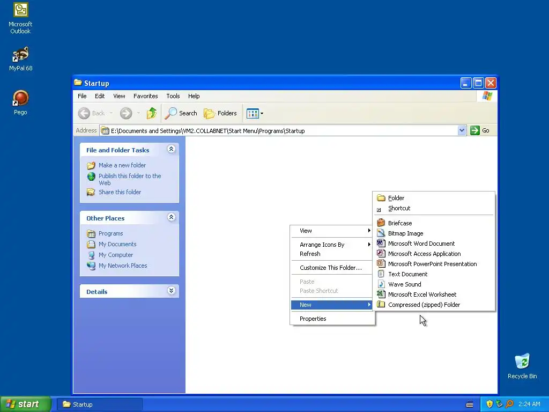
Task: Open the Address bar dropdown arrow
Action: coord(462,130)
